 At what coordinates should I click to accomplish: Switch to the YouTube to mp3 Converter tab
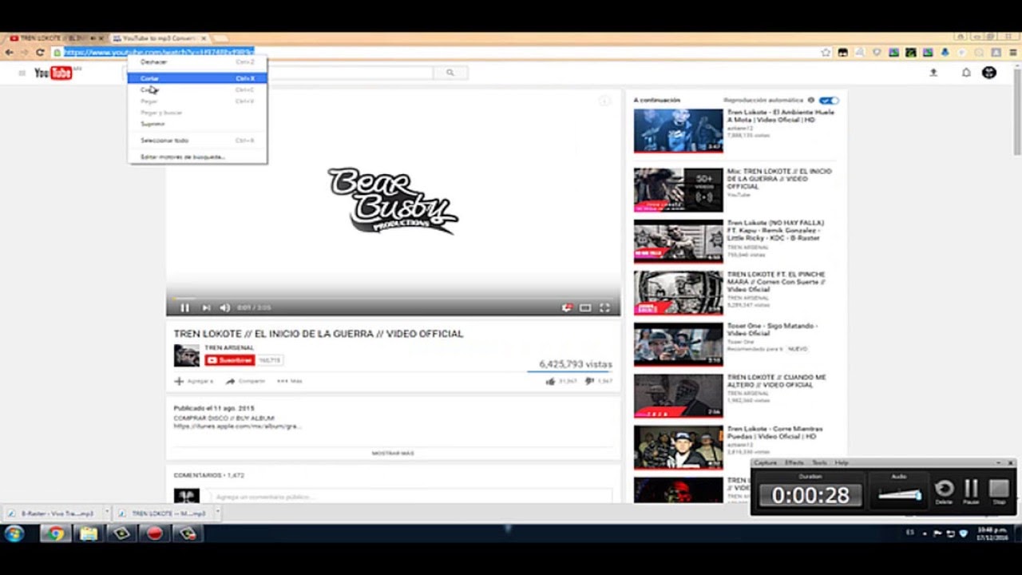[x=160, y=38]
